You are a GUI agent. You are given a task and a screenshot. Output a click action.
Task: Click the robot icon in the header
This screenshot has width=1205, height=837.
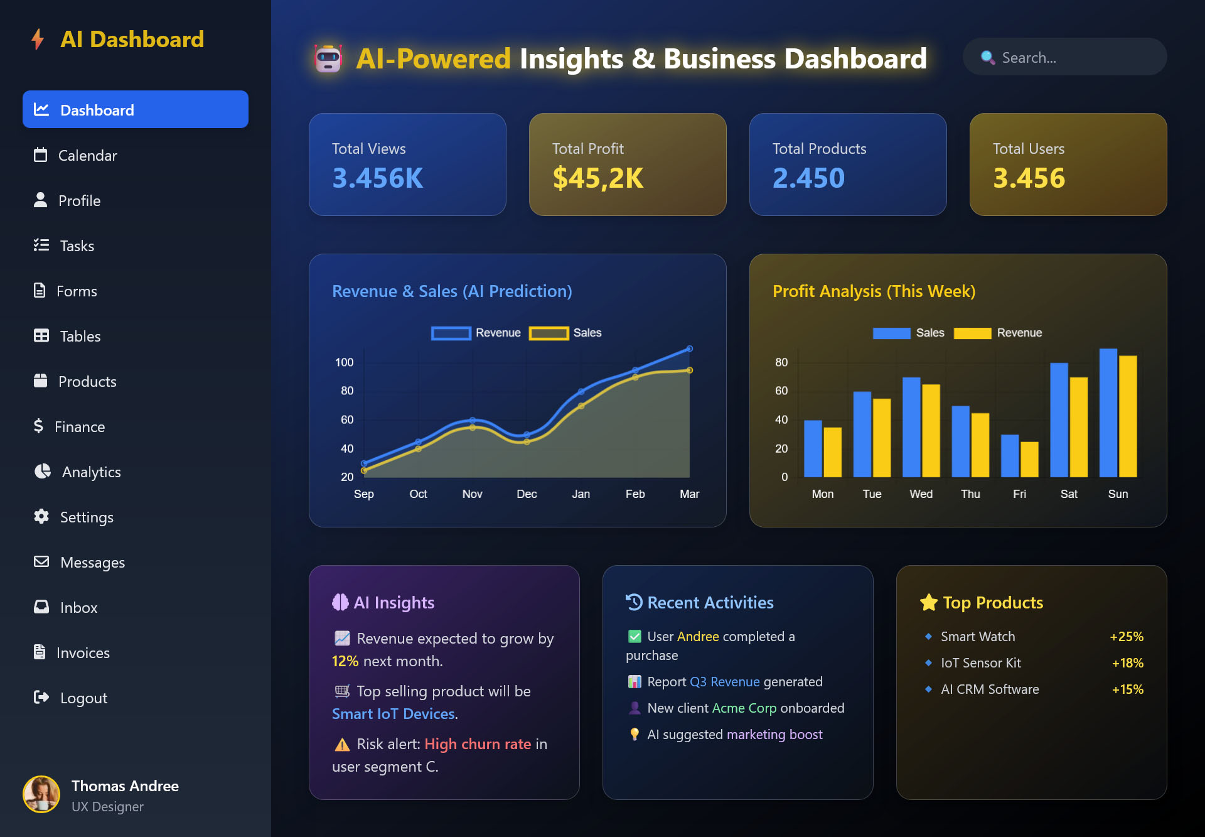pyautogui.click(x=328, y=59)
